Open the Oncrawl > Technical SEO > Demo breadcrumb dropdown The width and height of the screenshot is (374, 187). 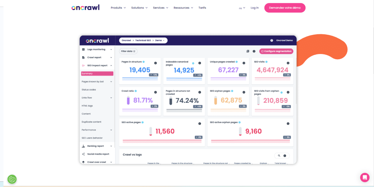click(143, 40)
